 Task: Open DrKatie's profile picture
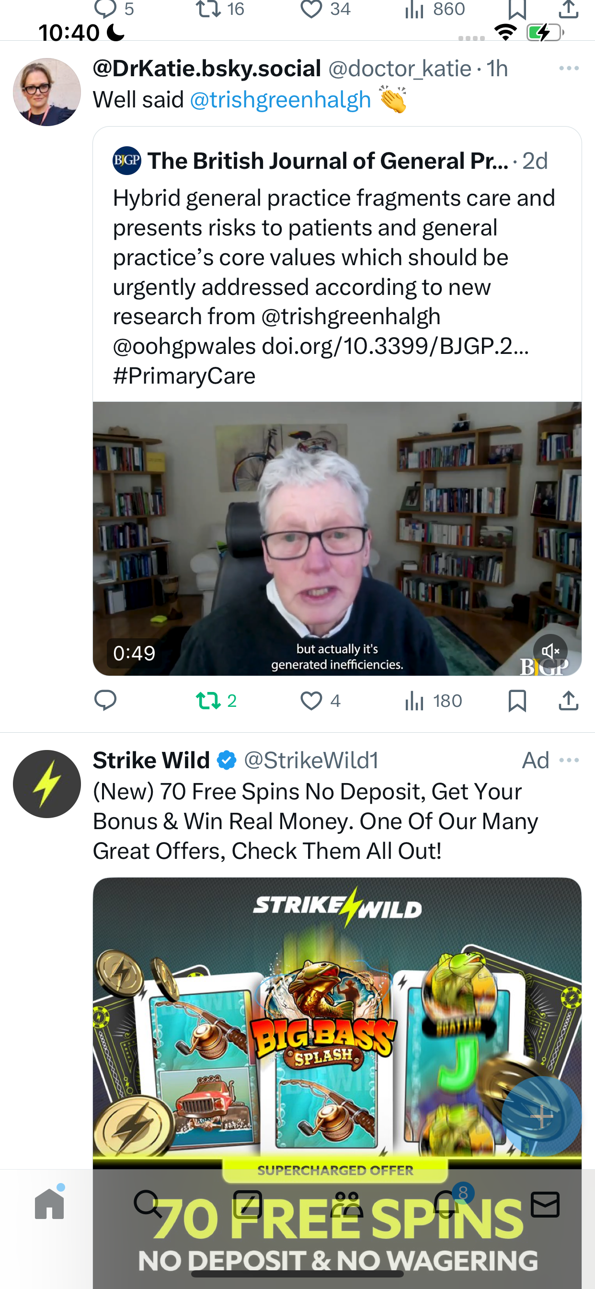[x=47, y=92]
